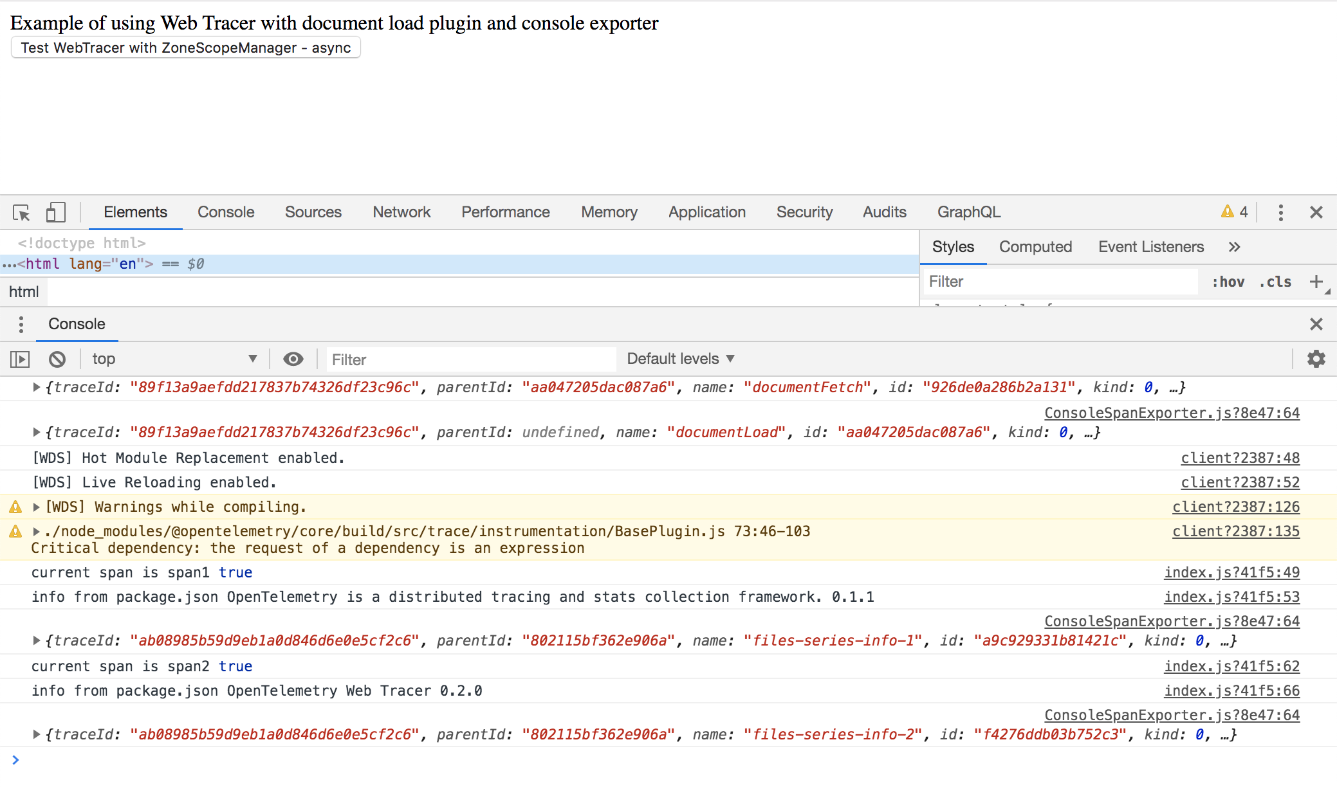Open console drawer three-dot menu
This screenshot has height=787, width=1337.
pyautogui.click(x=21, y=324)
